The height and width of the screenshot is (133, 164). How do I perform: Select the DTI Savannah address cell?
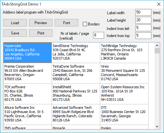click(124, 114)
